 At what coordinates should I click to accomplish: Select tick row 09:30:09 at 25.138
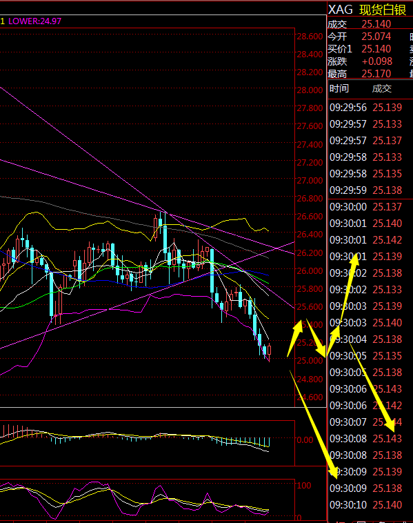(365, 489)
